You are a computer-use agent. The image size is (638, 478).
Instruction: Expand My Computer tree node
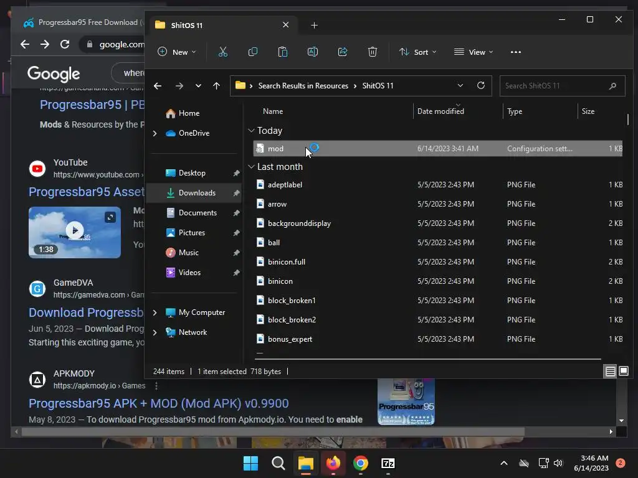point(155,312)
